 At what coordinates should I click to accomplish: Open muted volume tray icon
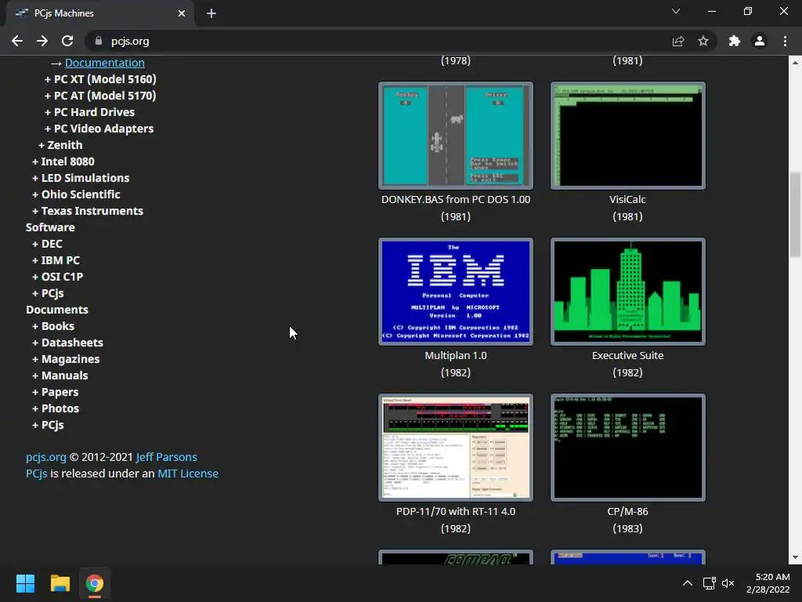pyautogui.click(x=728, y=583)
